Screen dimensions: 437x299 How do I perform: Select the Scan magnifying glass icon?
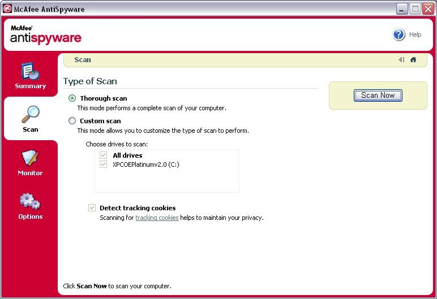31,114
